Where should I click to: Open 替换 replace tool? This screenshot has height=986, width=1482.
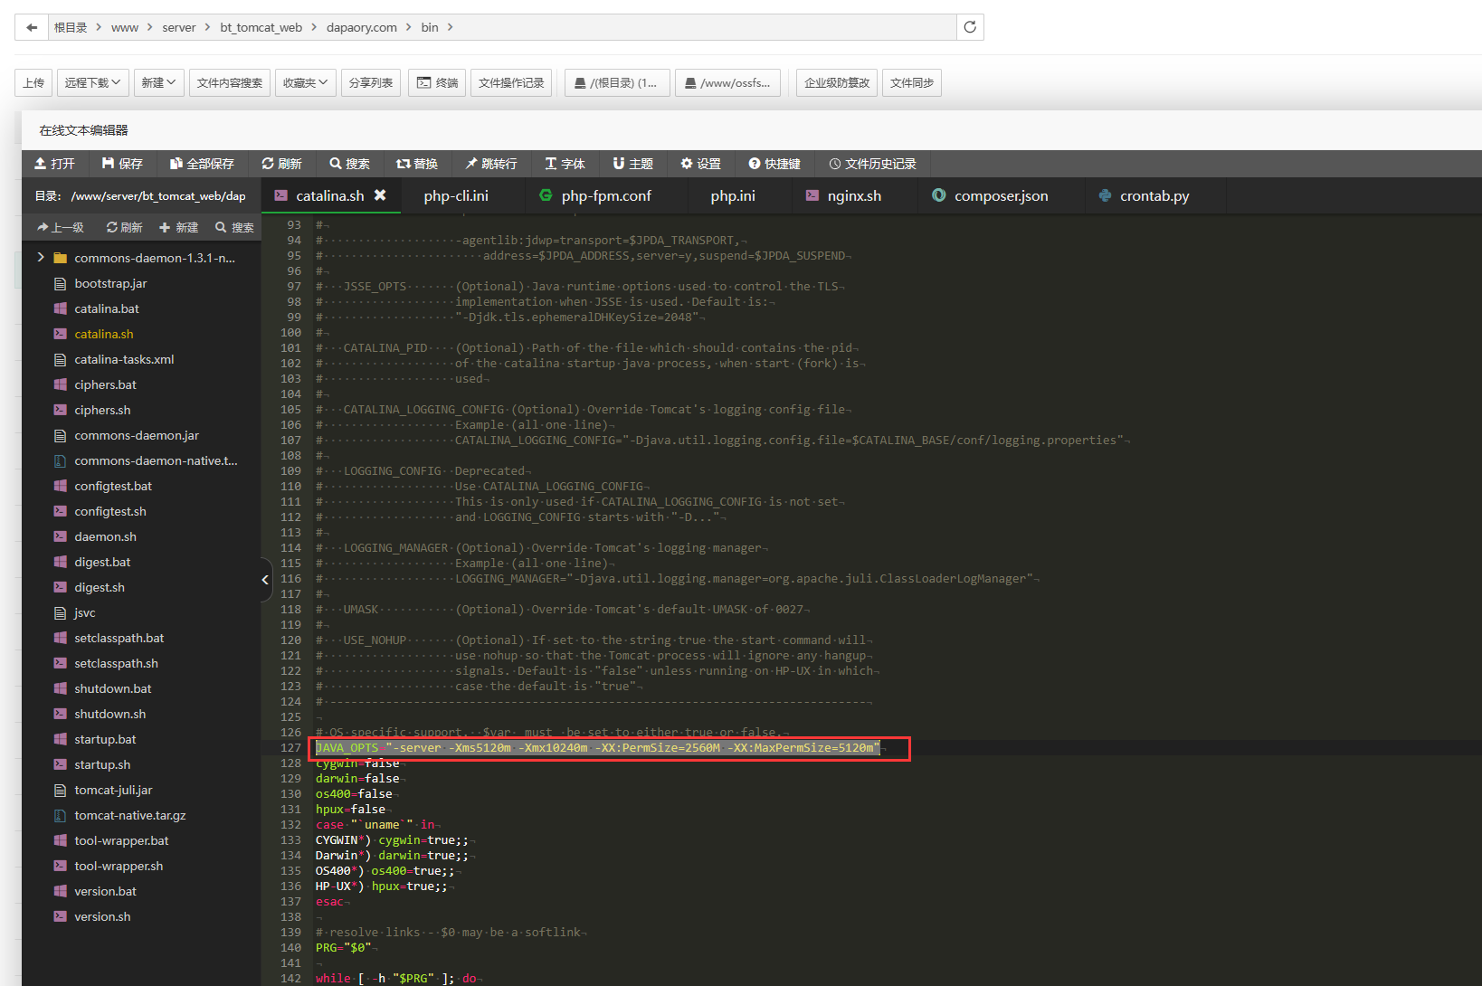[x=417, y=164]
